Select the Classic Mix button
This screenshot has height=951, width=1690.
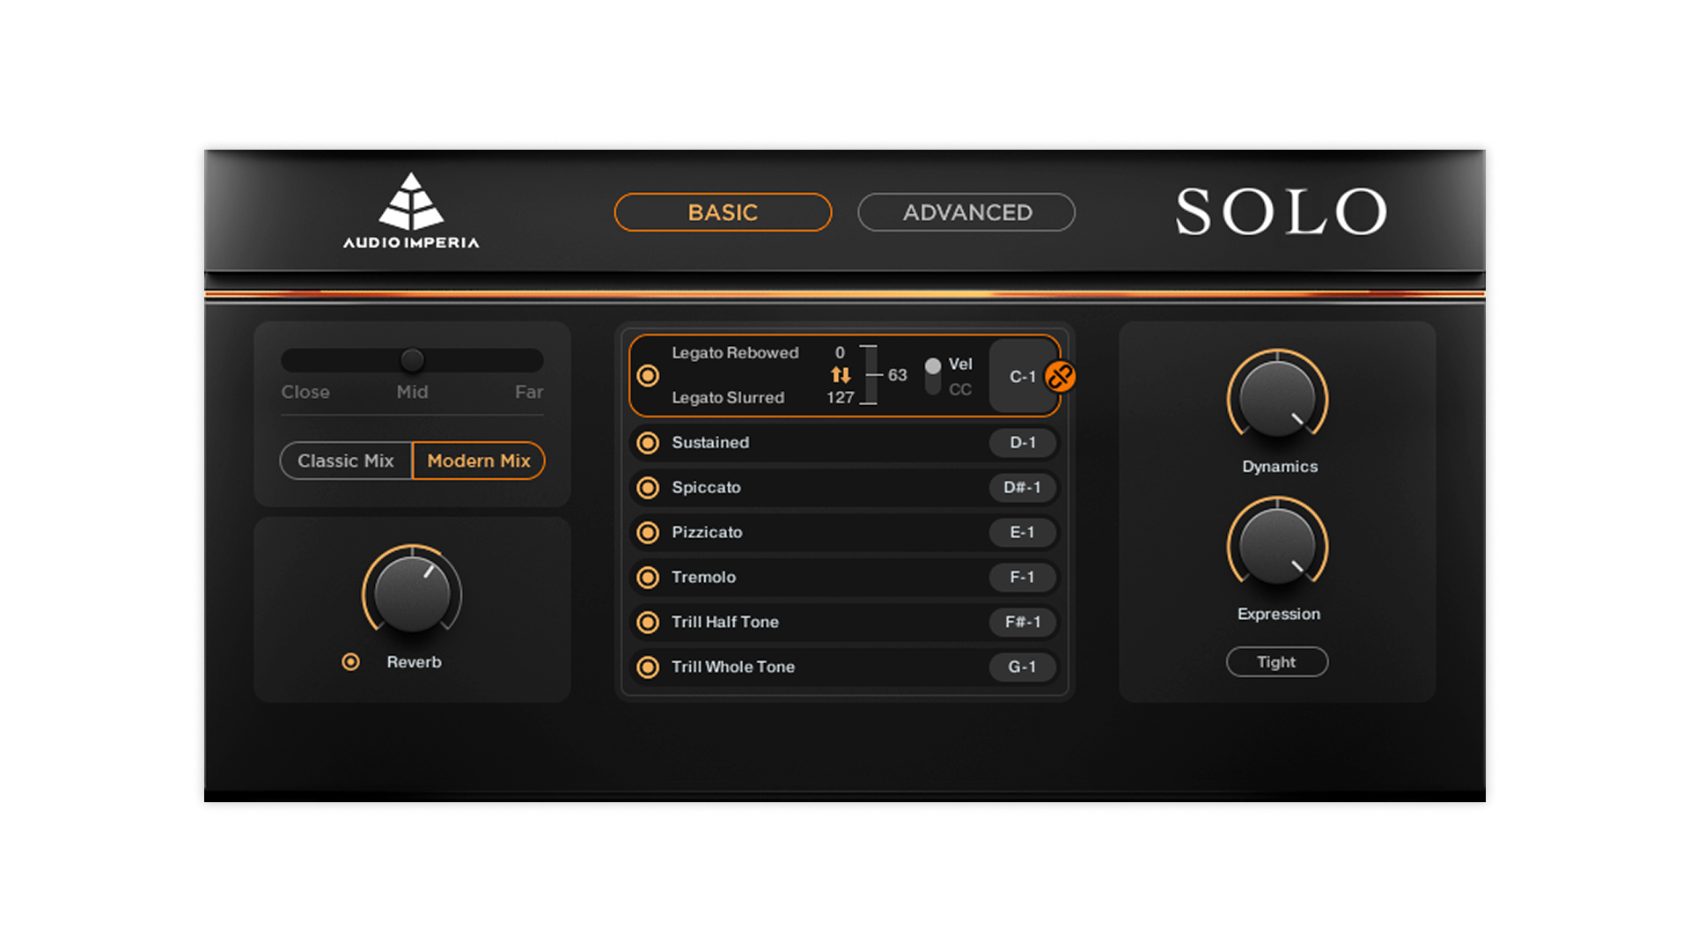coord(346,461)
